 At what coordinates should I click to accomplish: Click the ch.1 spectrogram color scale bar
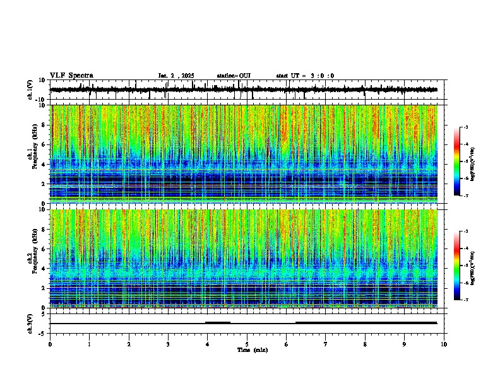[456, 161]
